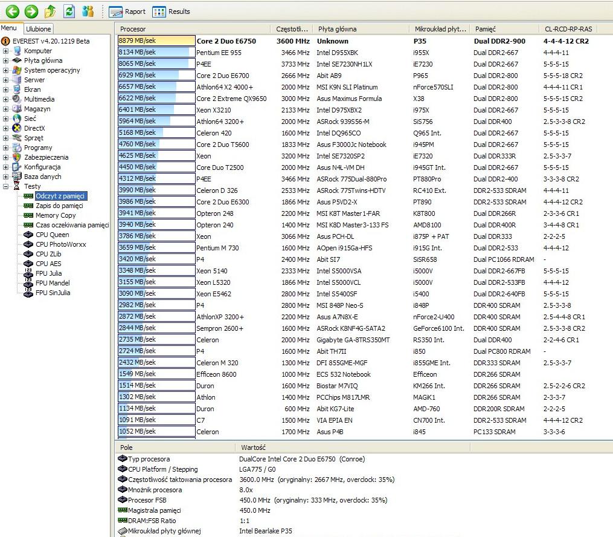
Task: Click the green forward arrow icon
Action: click(31, 11)
